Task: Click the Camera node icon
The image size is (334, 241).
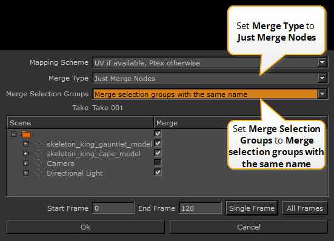Action: (x=38, y=163)
